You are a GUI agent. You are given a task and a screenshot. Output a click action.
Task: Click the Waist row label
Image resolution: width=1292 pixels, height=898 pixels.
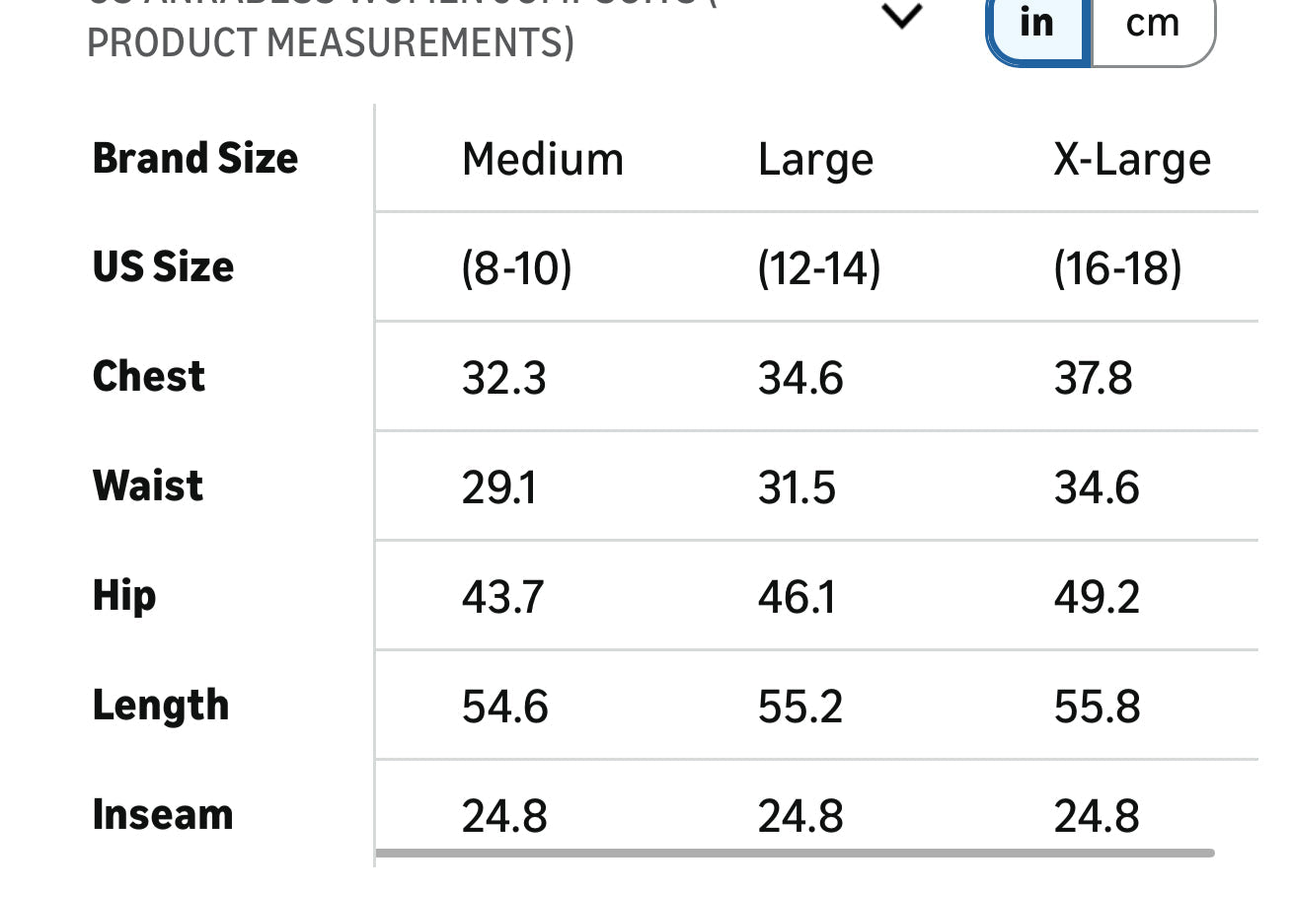148,486
